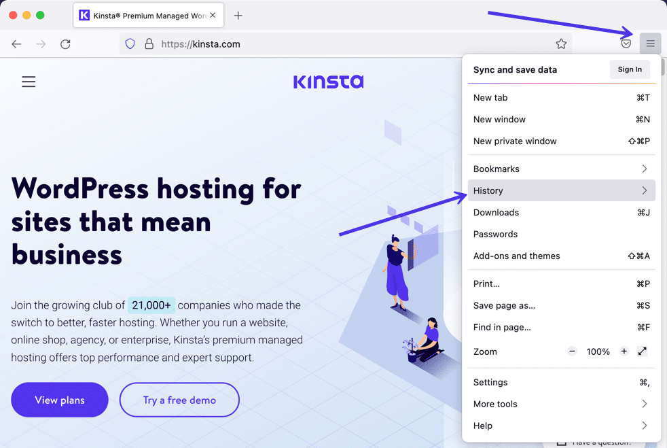Open a new tab with plus icon

click(x=238, y=16)
